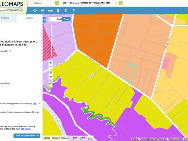Click the Zoom scale button
Viewport: 188px width, 141px height.
pyautogui.click(x=66, y=19)
